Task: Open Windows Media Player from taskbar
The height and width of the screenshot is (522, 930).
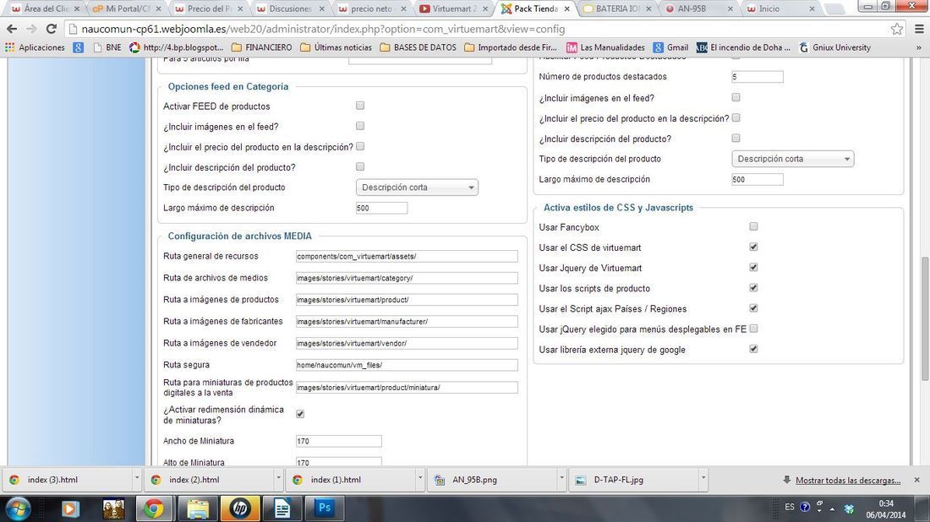Action: tap(70, 508)
